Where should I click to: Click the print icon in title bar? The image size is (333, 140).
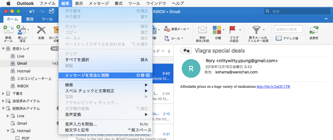[x=51, y=12]
